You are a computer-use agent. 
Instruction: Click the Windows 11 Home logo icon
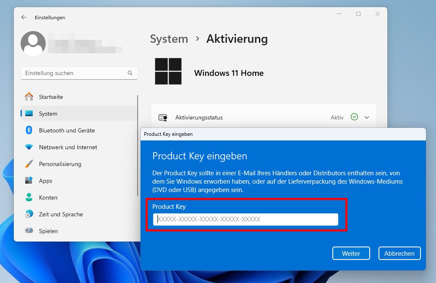click(168, 71)
